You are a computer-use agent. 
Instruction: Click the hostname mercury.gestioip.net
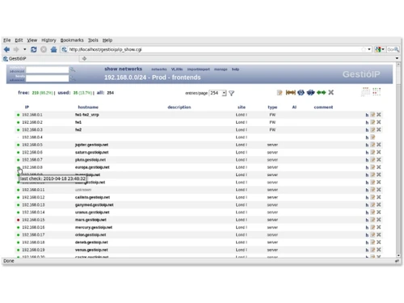coord(94,228)
